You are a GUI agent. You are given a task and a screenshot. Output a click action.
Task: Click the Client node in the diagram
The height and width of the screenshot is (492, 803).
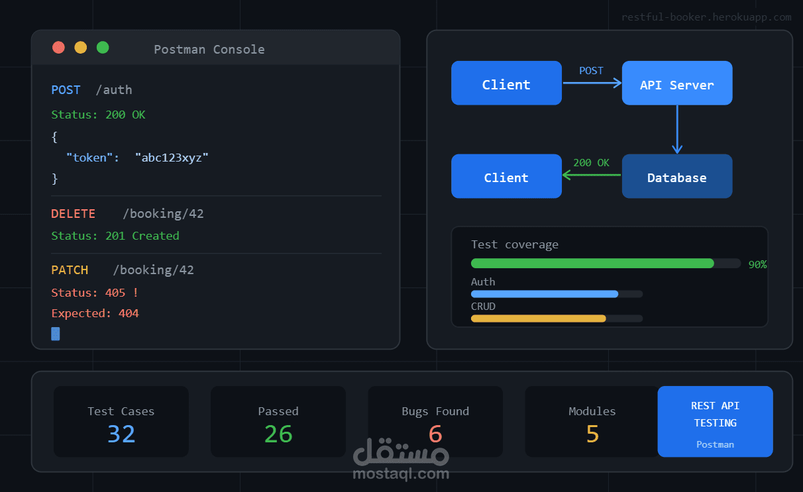click(506, 83)
